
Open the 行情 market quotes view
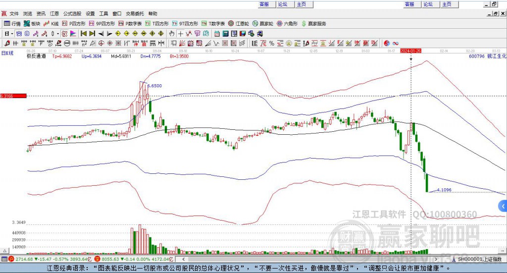click(x=12, y=24)
